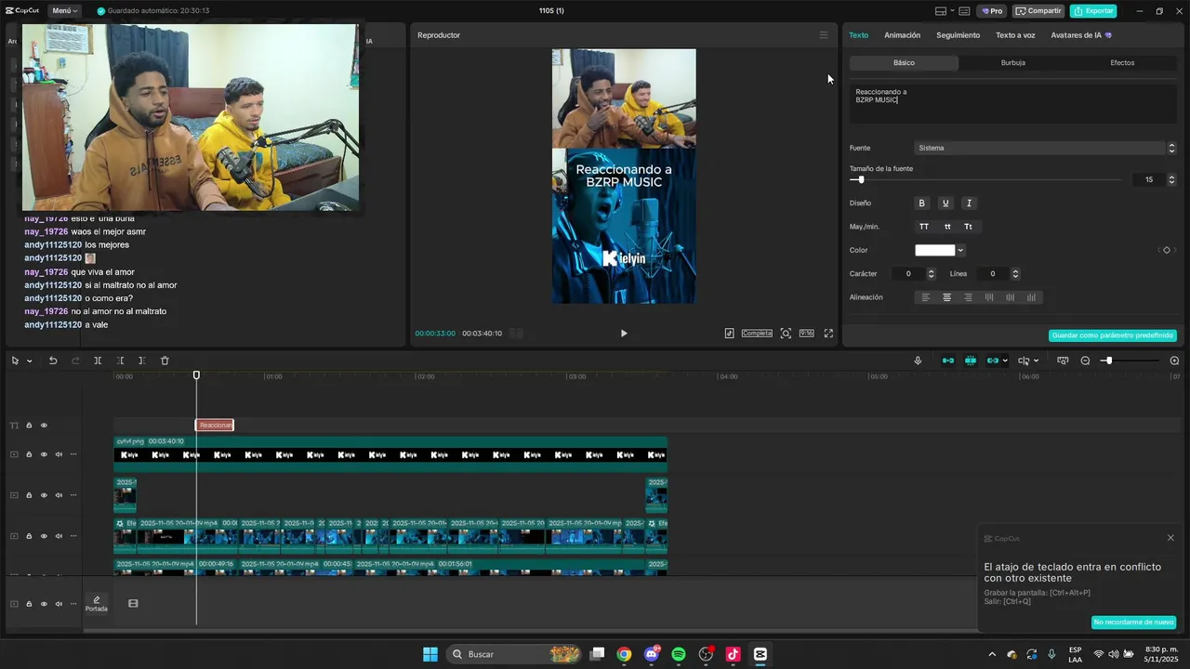The image size is (1190, 669).
Task: Select the Efectos sub-tab
Action: (1122, 63)
